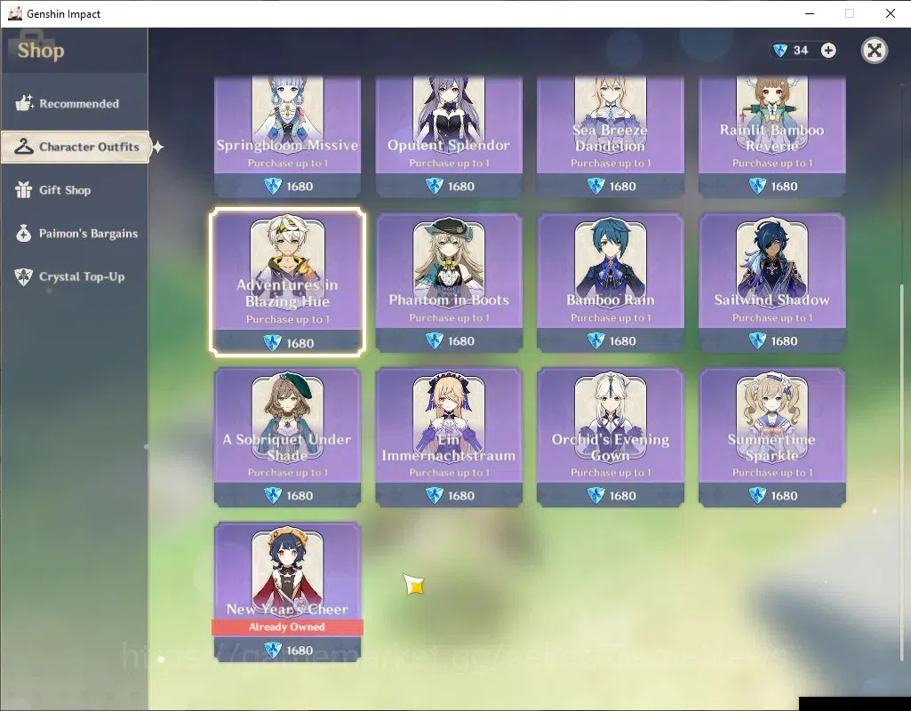Click the Shop heading title

click(x=41, y=51)
